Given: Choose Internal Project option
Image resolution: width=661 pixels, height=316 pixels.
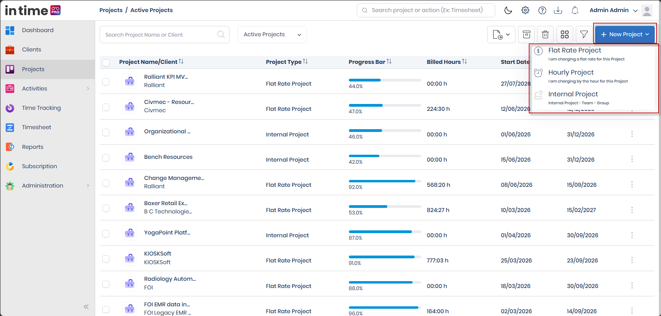Looking at the screenshot, I should tap(594, 98).
